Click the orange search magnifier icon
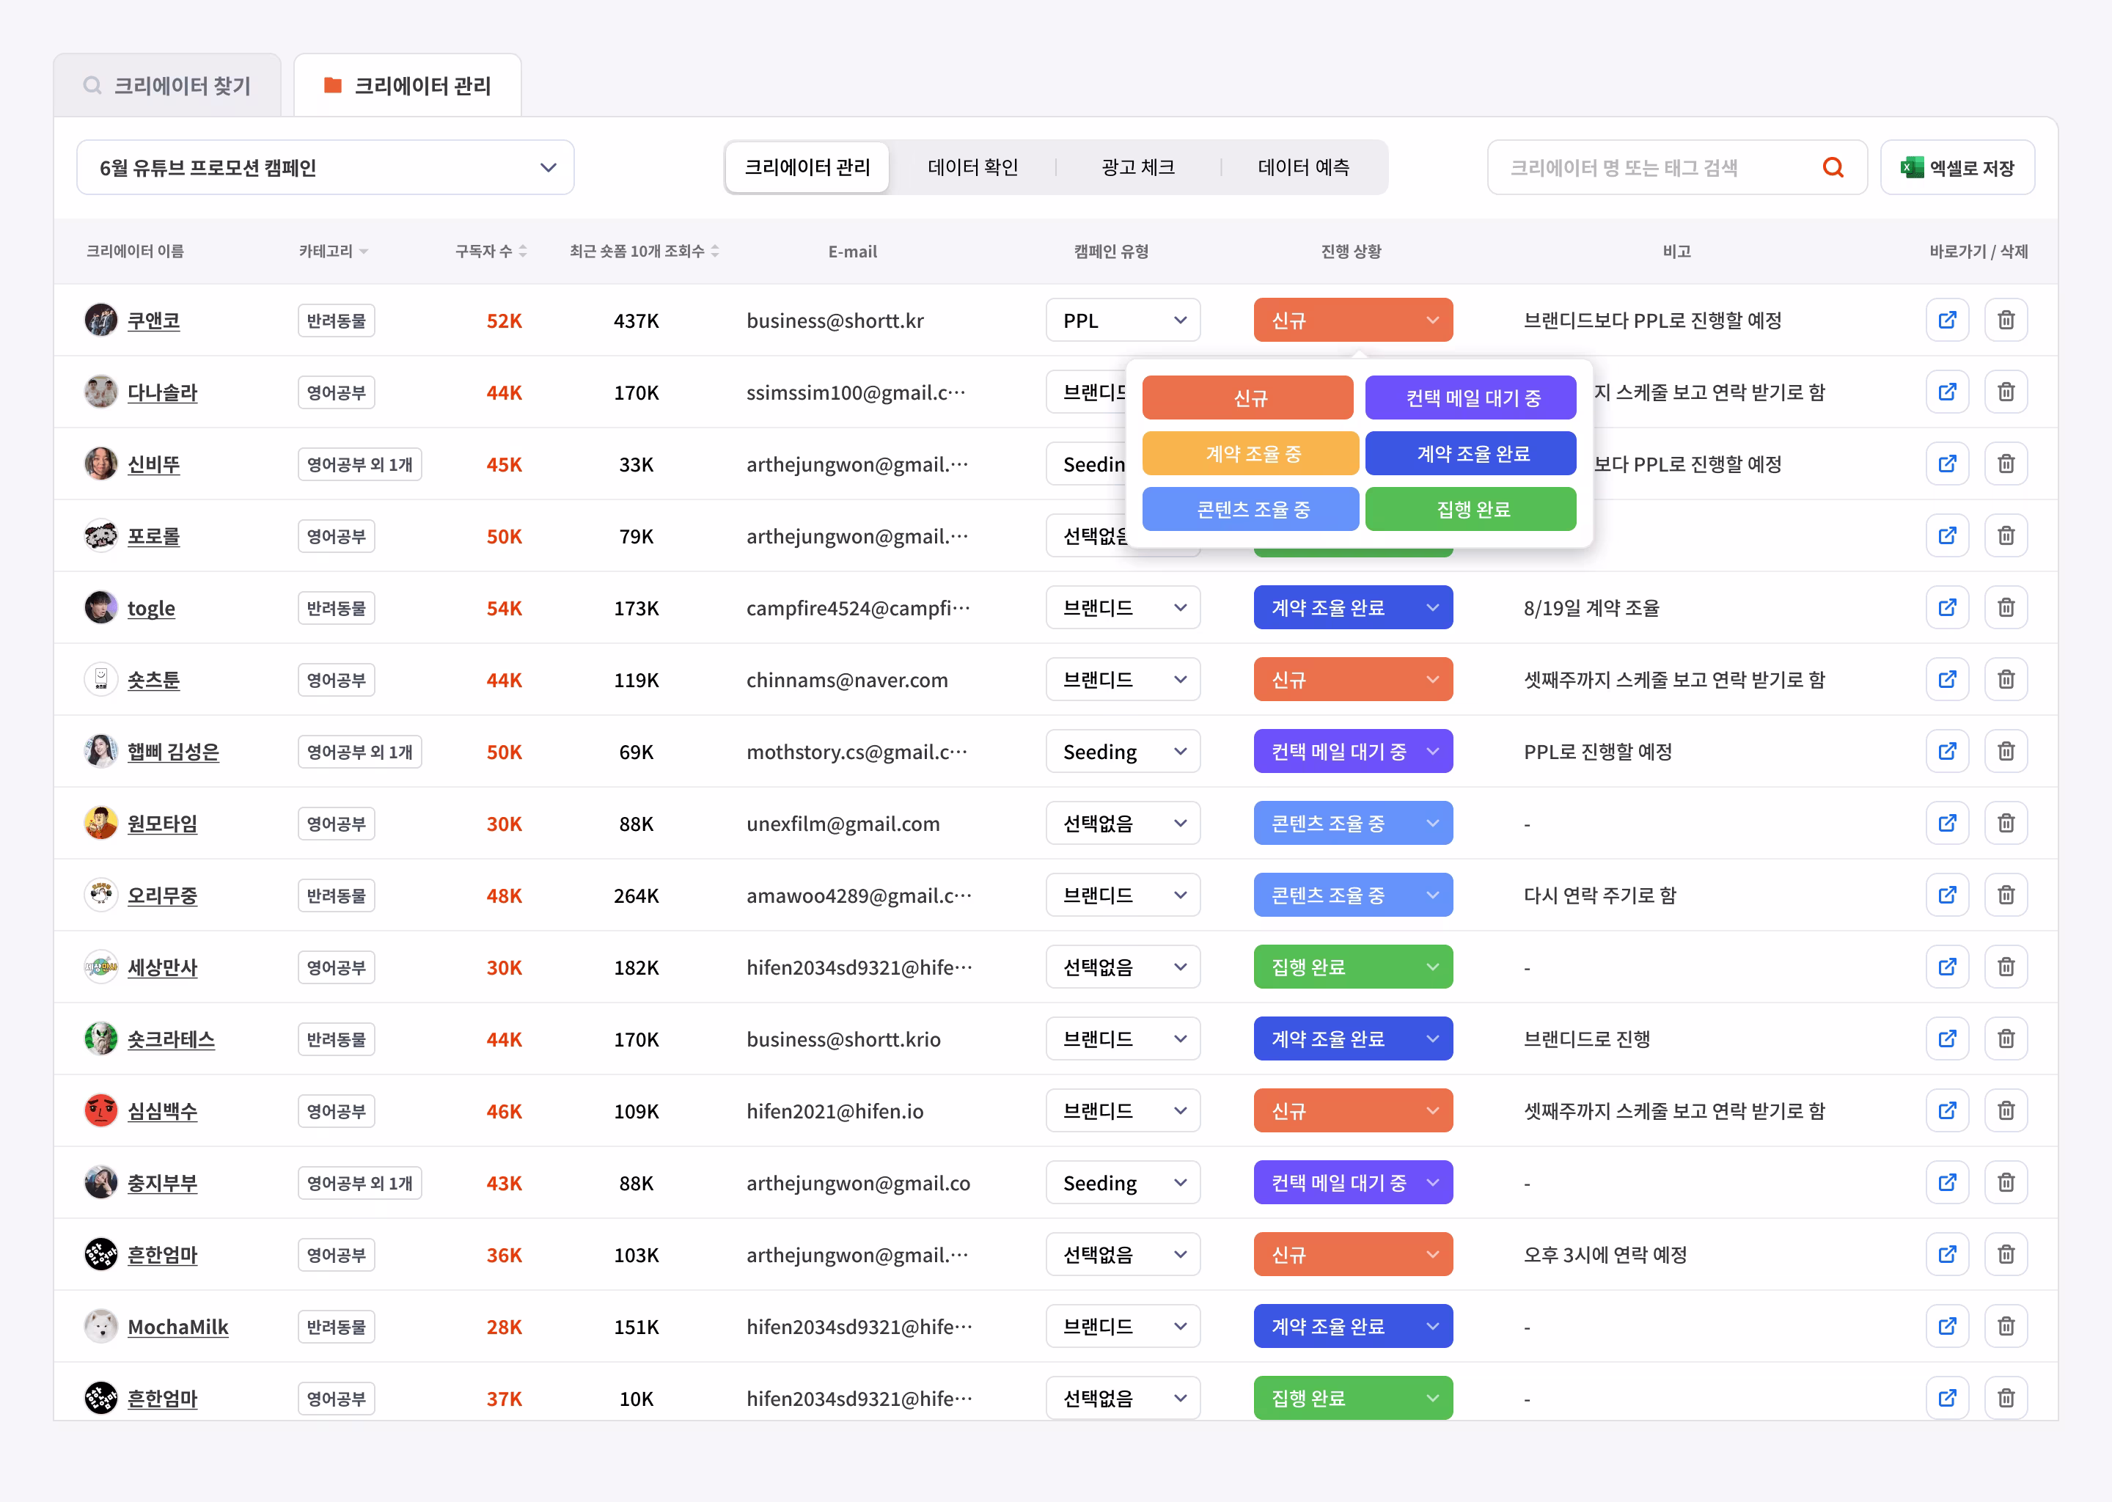Image resolution: width=2112 pixels, height=1502 pixels. click(1832, 167)
